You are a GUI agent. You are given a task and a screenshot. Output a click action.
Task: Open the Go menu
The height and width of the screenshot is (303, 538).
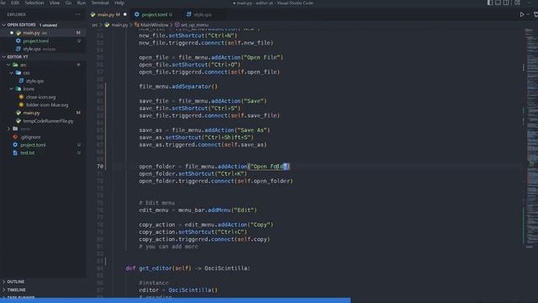[x=69, y=3]
